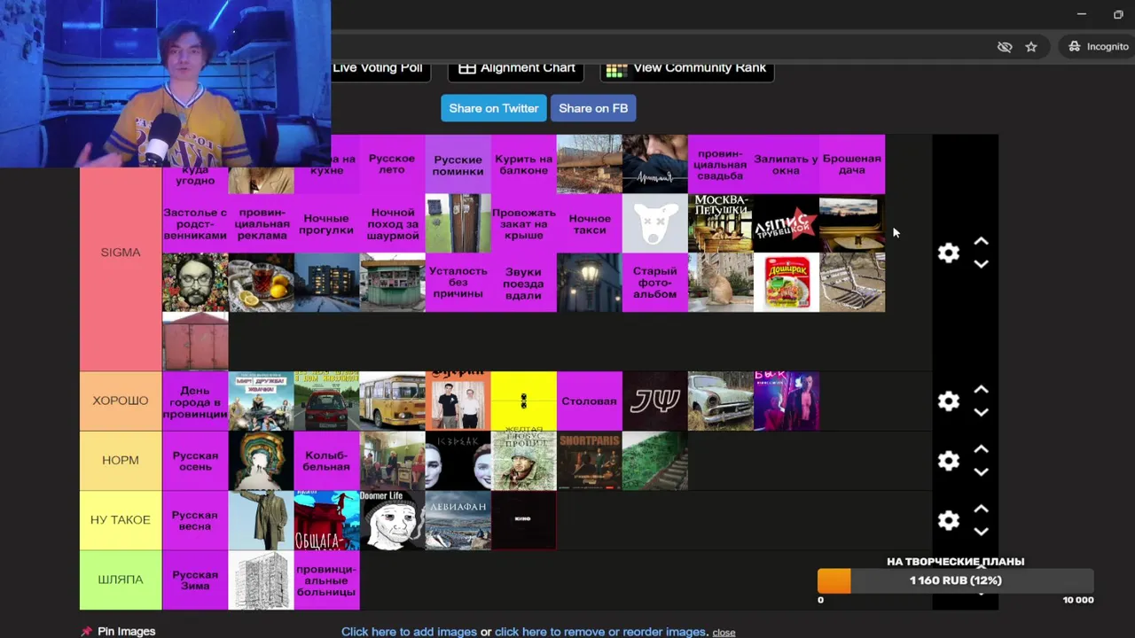This screenshot has width=1135, height=638.
Task: Select the SIGMA tier label
Action: pos(121,253)
